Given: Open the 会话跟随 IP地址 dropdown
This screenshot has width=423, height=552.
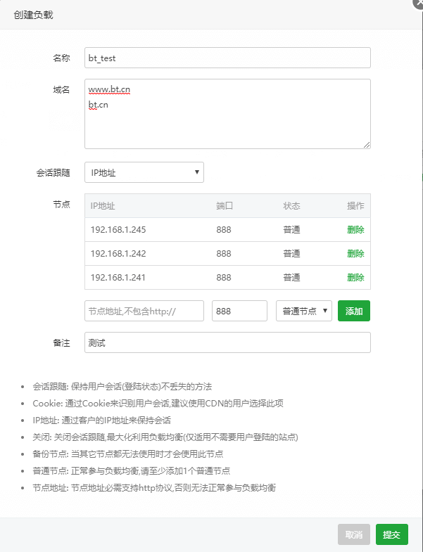Looking at the screenshot, I should 144,172.
